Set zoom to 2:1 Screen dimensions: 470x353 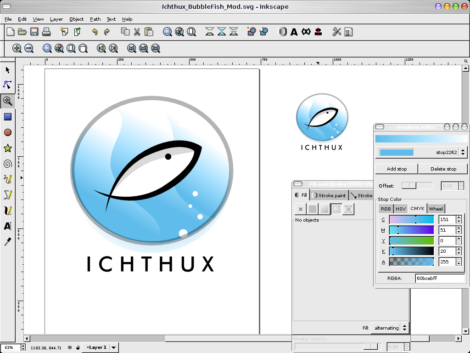pos(156,48)
